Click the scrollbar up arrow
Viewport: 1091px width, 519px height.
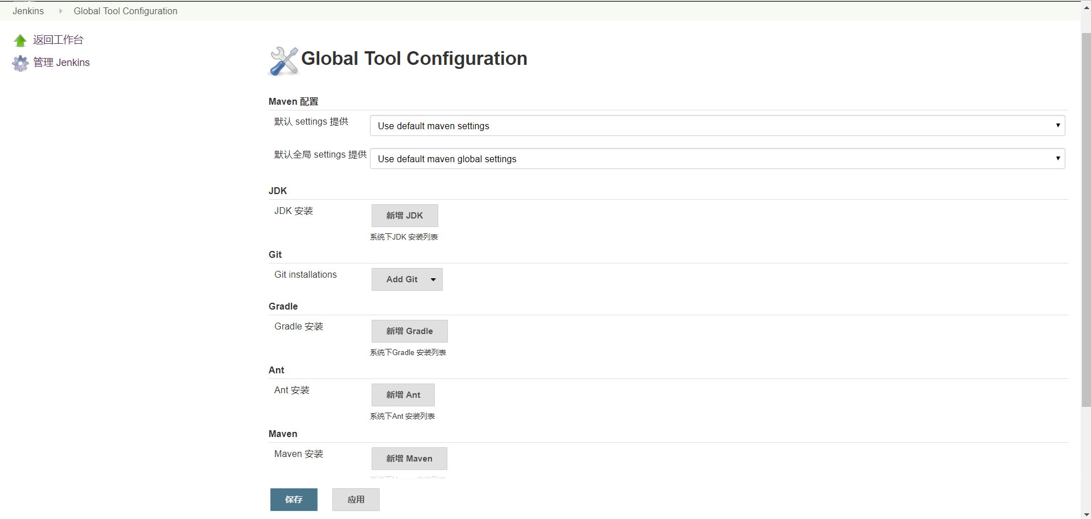click(1086, 7)
